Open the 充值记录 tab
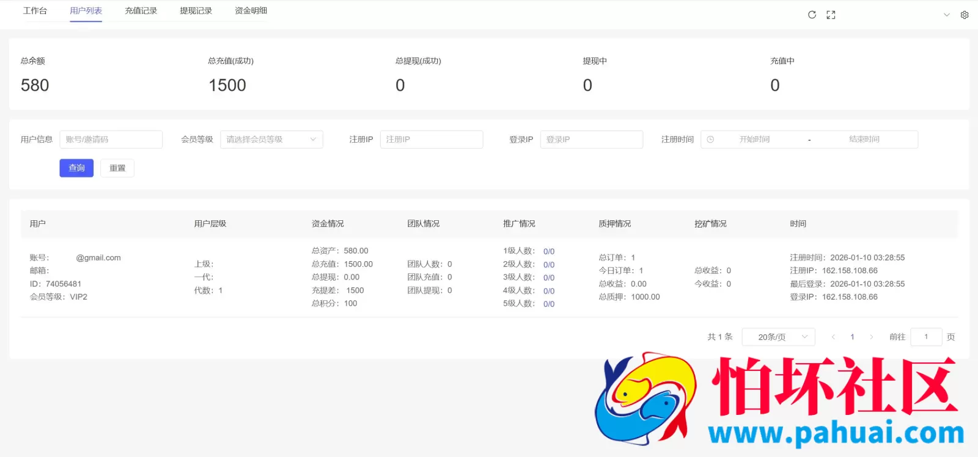The width and height of the screenshot is (978, 457). tap(141, 11)
